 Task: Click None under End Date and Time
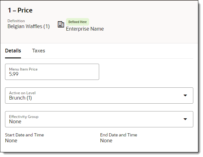[x=106, y=141]
